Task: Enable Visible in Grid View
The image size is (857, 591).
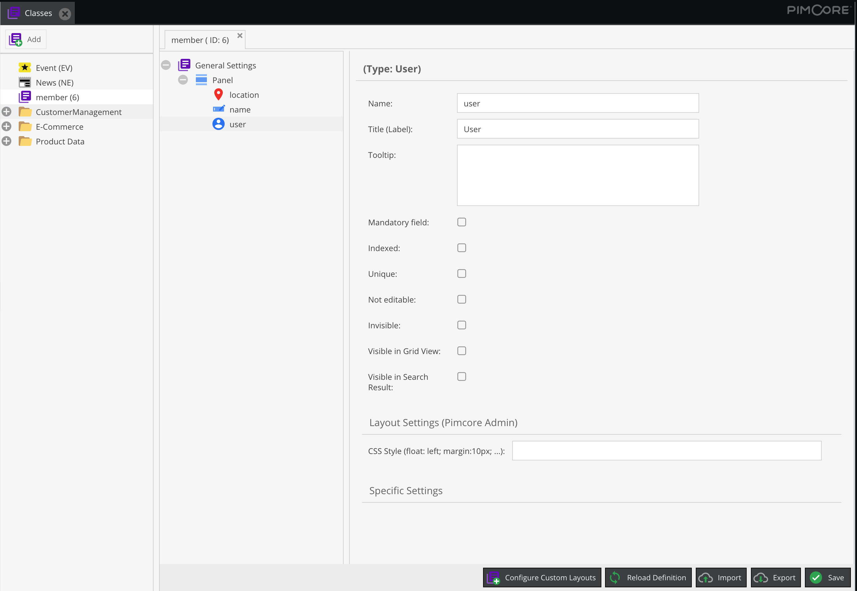Action: click(x=461, y=351)
